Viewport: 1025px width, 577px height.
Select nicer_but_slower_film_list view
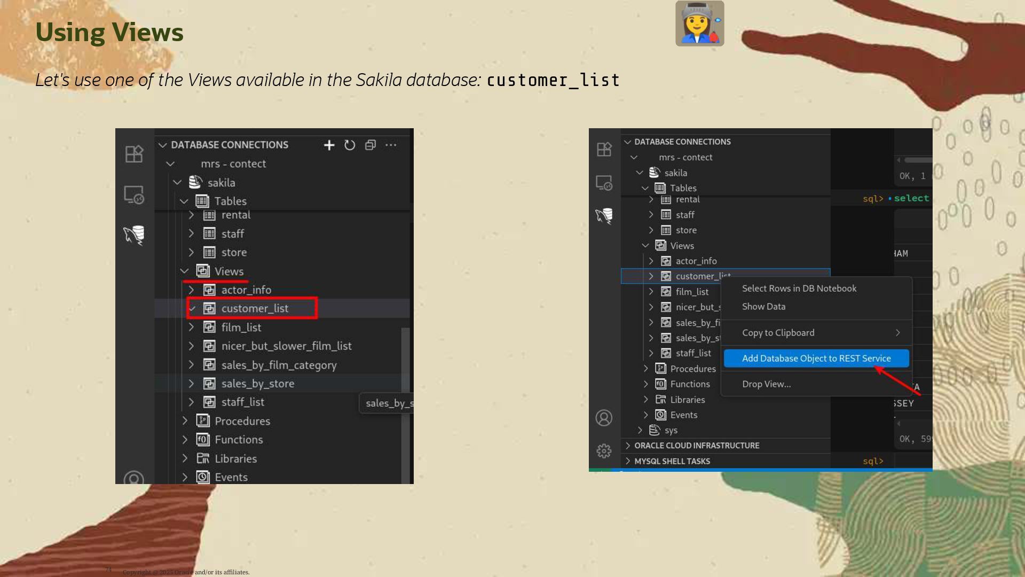pos(286,346)
